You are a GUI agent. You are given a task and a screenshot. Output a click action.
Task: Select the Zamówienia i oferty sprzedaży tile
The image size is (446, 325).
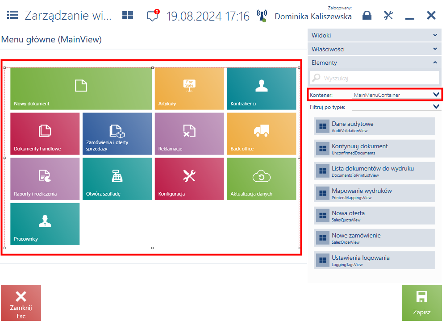click(117, 133)
